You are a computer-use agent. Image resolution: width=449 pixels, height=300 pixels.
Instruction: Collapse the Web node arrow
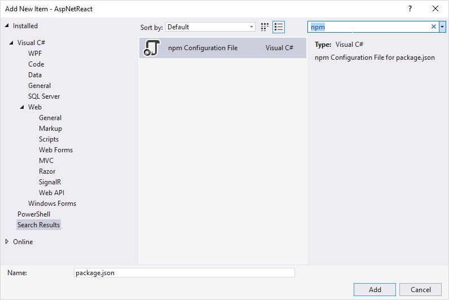pos(22,107)
